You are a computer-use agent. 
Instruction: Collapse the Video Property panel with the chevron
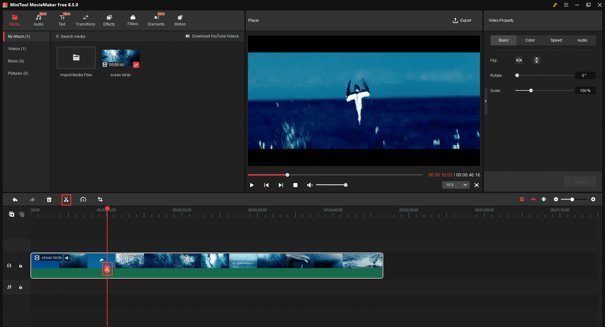tap(486, 101)
